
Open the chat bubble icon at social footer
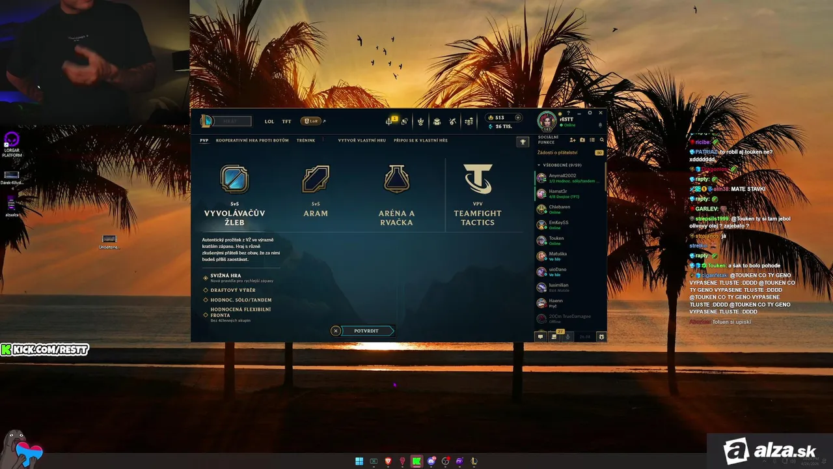pyautogui.click(x=540, y=336)
